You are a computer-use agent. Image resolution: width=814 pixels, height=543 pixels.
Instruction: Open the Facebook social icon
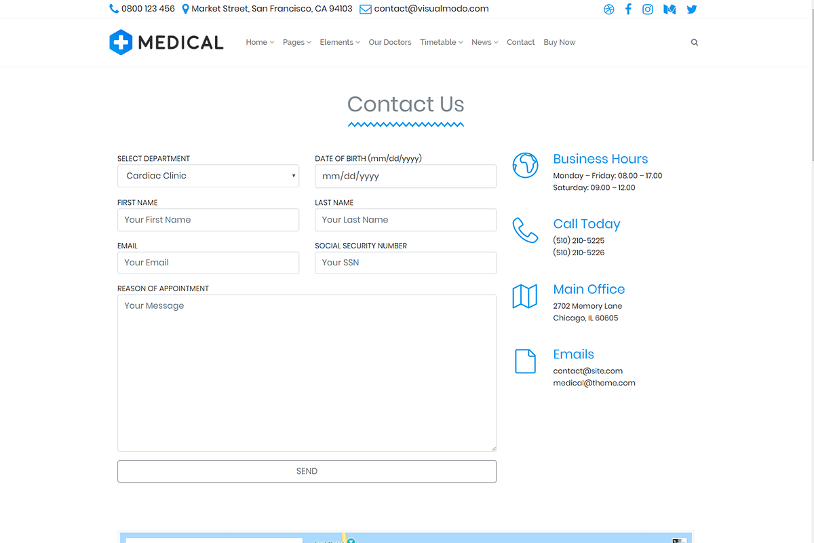click(x=628, y=9)
